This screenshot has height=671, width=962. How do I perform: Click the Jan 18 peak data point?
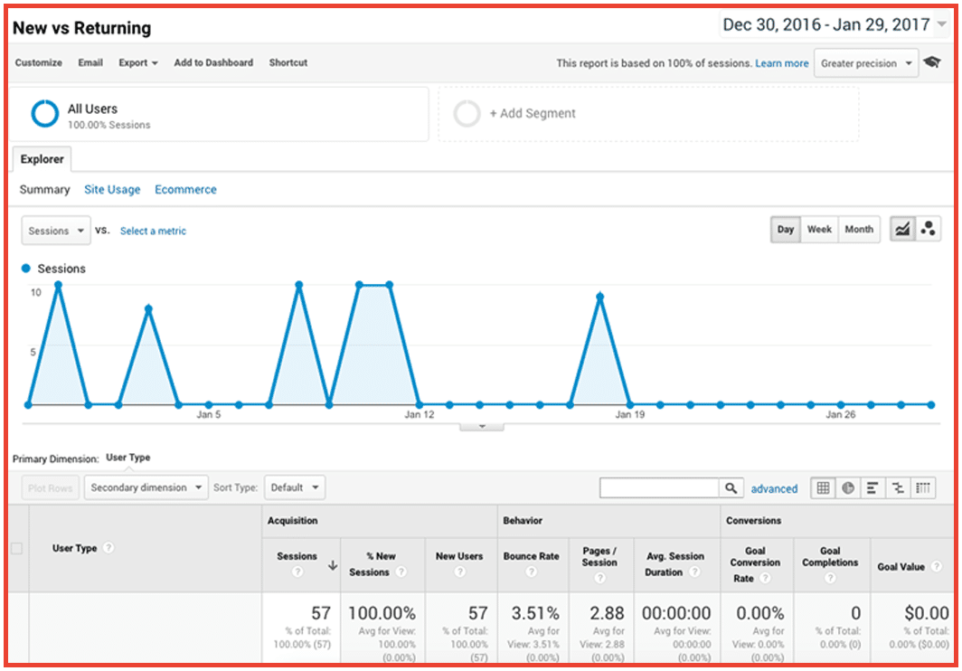(600, 297)
